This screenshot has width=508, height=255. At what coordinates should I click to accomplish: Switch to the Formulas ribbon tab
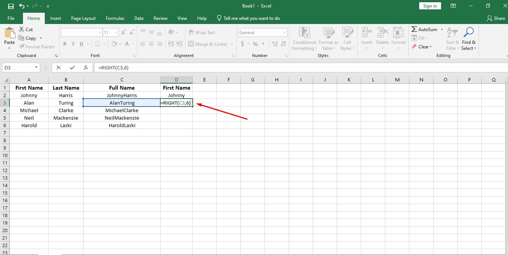point(115,18)
